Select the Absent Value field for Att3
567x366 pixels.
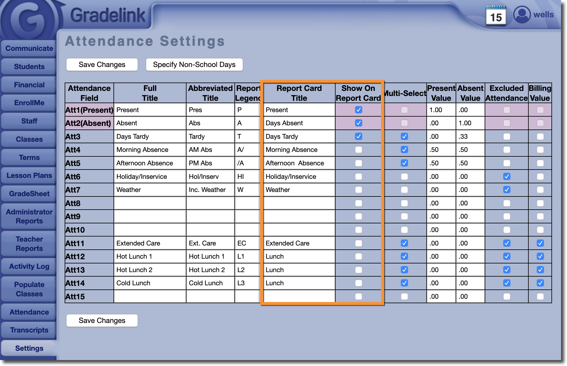coord(470,136)
